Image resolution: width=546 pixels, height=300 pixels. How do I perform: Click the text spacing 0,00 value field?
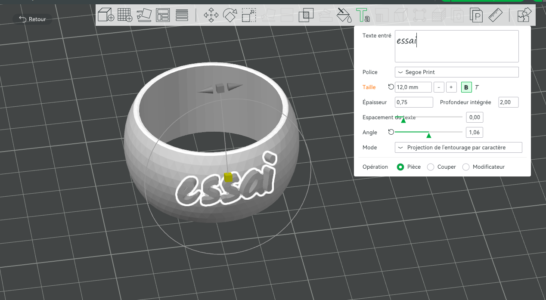[x=475, y=117]
